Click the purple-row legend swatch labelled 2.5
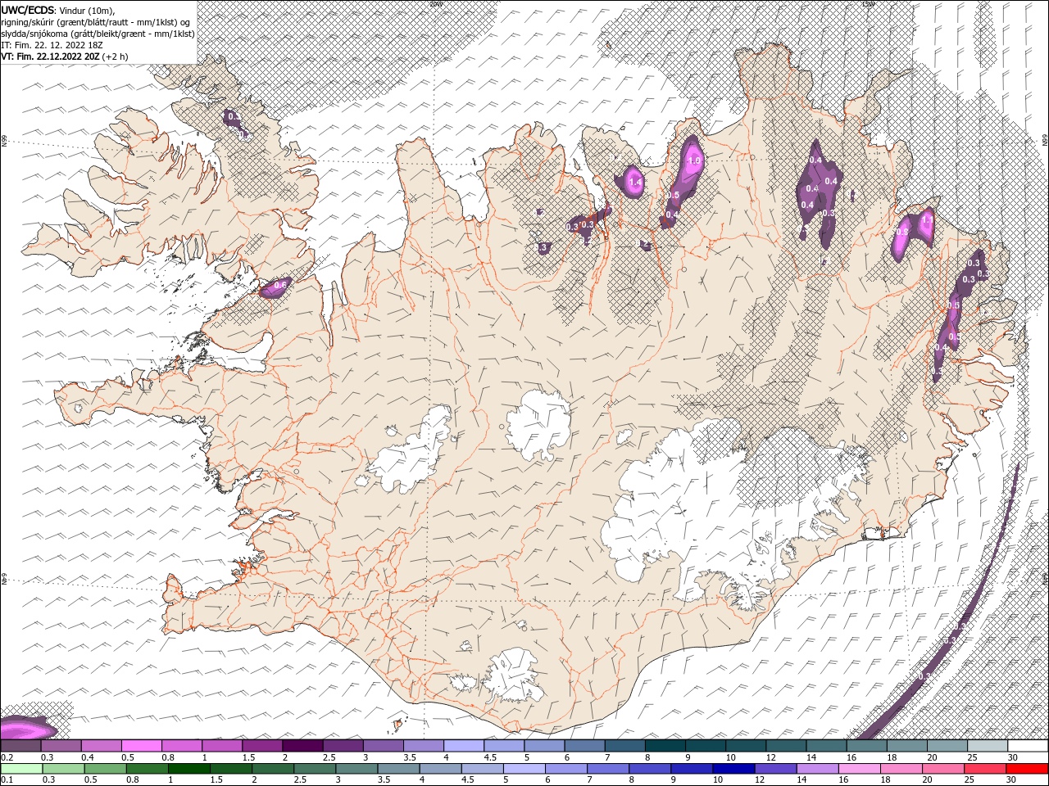Screen dimensions: 1049x786 [x=343, y=746]
